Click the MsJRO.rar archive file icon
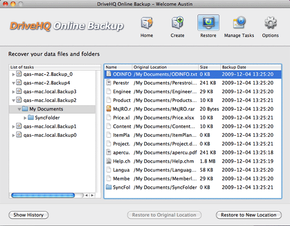The width and height of the screenshot is (290, 226). (x=109, y=109)
